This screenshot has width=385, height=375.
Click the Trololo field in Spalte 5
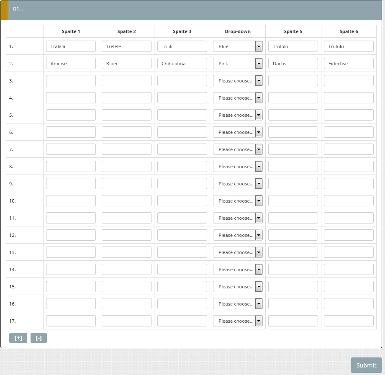(x=293, y=46)
